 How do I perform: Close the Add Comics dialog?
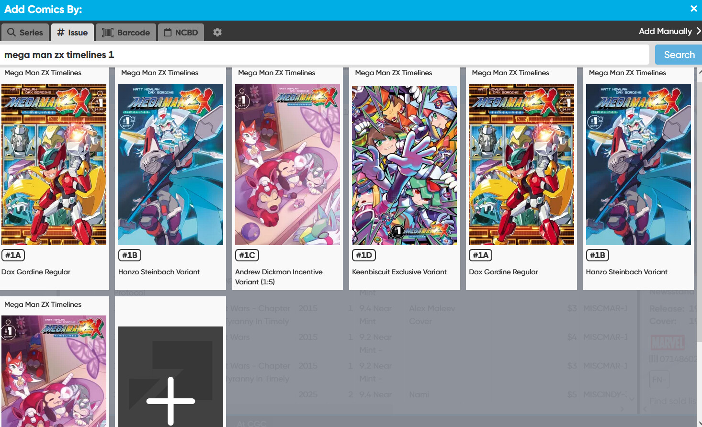click(693, 9)
